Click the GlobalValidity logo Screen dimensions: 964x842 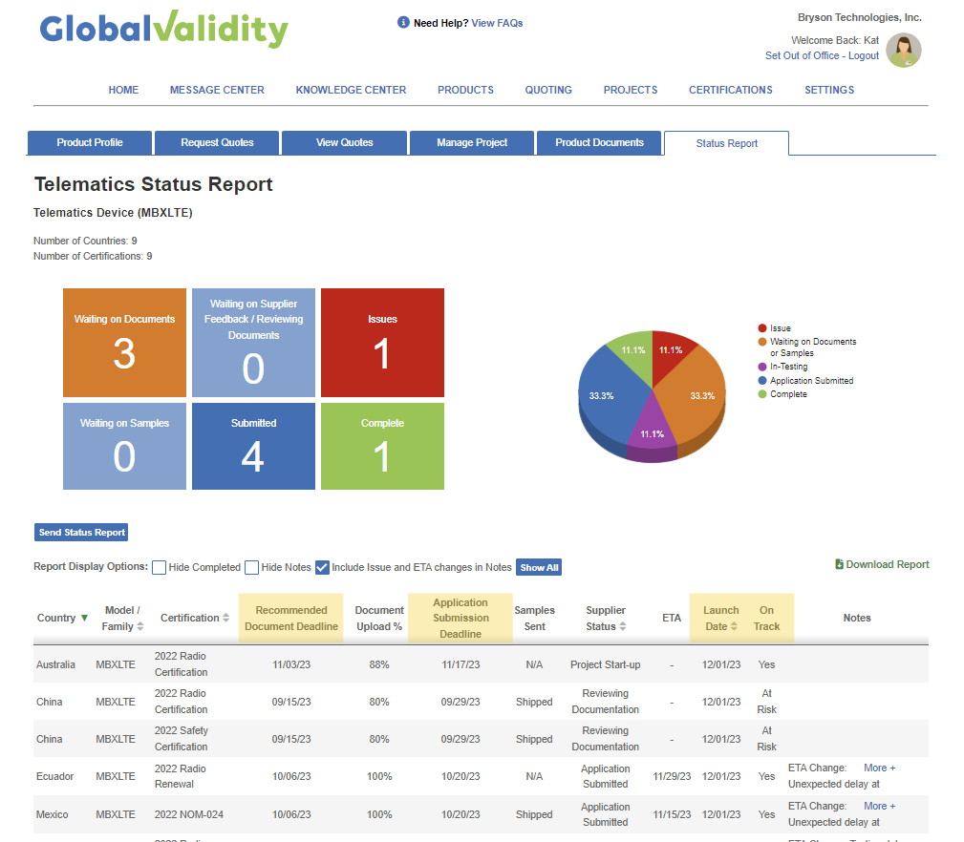163,29
